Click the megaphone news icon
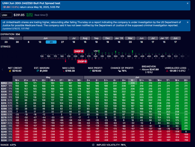195x147 pixels. click(4, 22)
